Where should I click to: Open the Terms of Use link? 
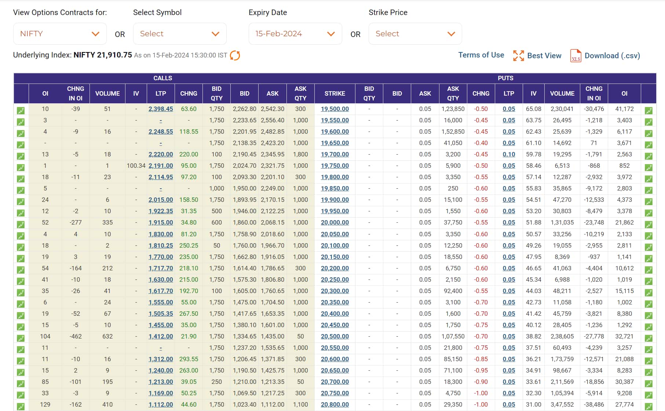pyautogui.click(x=481, y=55)
